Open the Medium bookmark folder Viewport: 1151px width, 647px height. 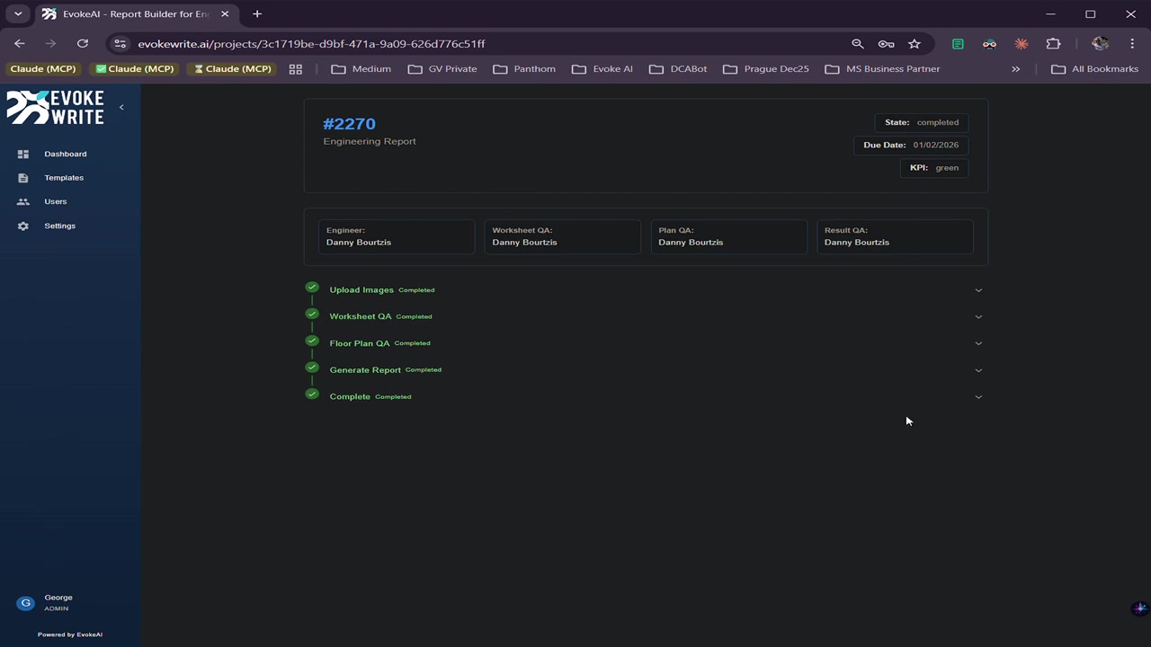click(x=361, y=68)
